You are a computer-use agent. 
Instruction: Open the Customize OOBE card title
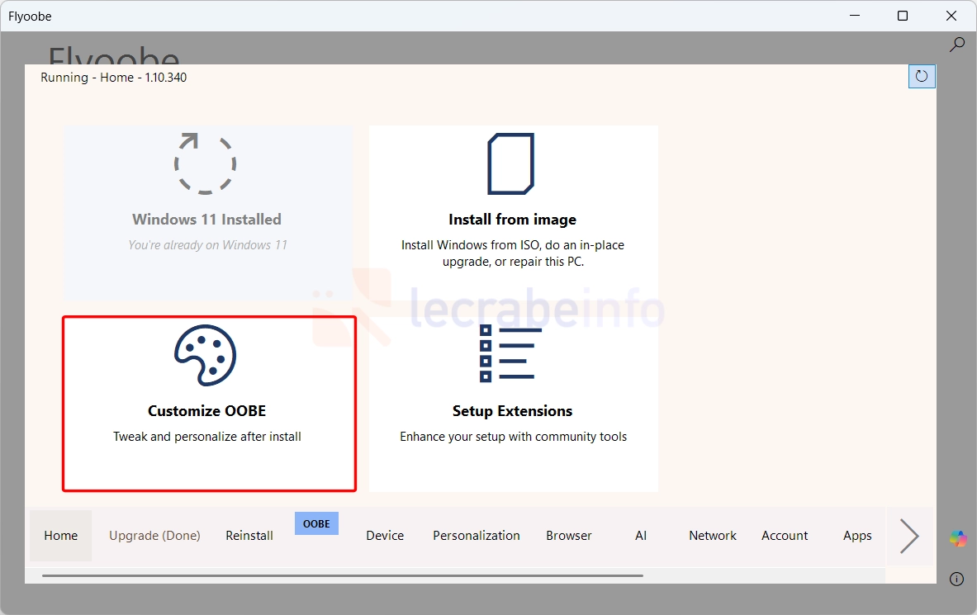pyautogui.click(x=206, y=410)
